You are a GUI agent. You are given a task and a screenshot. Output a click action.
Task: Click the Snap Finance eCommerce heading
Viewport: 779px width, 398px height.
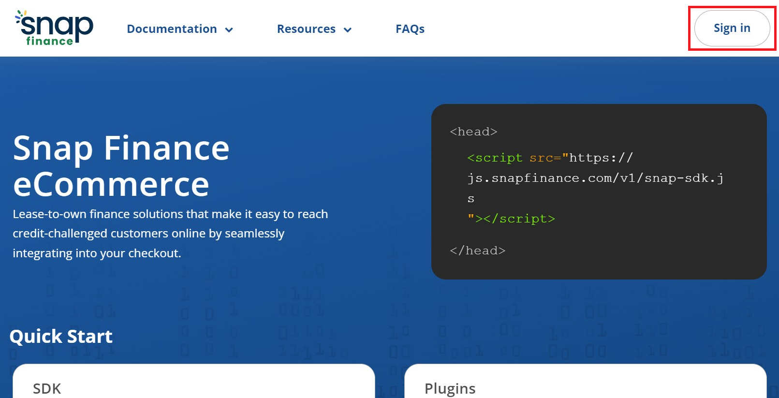121,166
